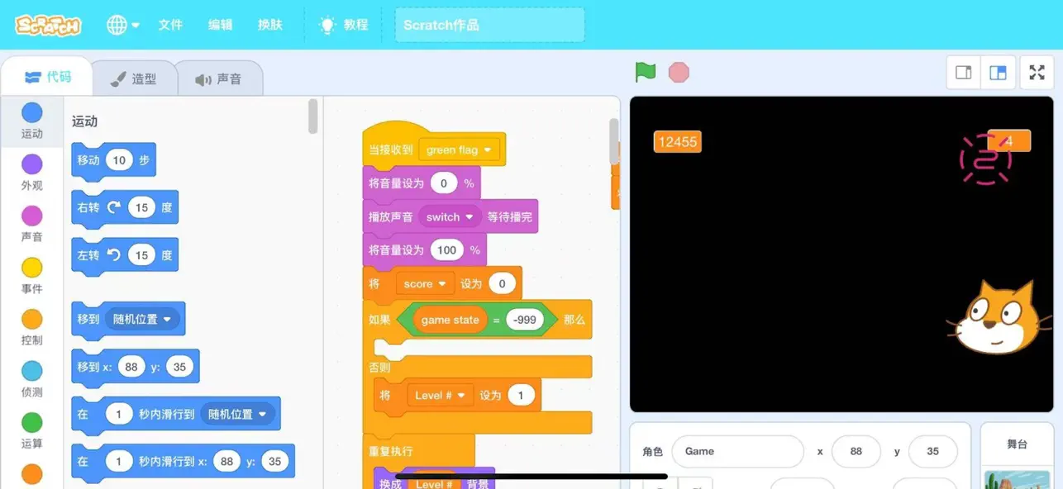Open the 教程 tutorials page
1063x489 pixels.
click(345, 24)
